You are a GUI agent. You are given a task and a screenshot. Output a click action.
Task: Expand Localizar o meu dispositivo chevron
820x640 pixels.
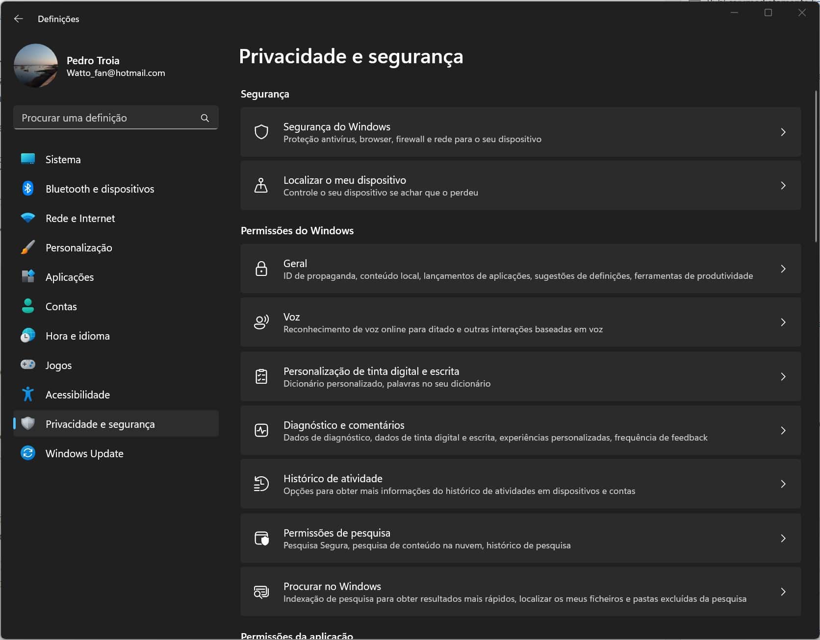click(783, 185)
